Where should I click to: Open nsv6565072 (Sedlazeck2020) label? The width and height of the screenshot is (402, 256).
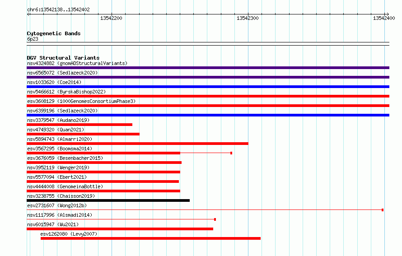(62, 73)
